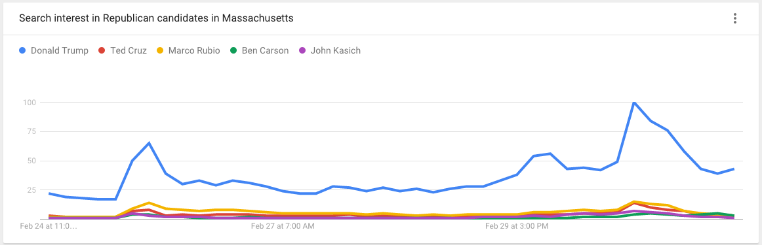Image resolution: width=762 pixels, height=245 pixels.
Task: Click the purple John Kasich legend dot
Action: tap(302, 50)
